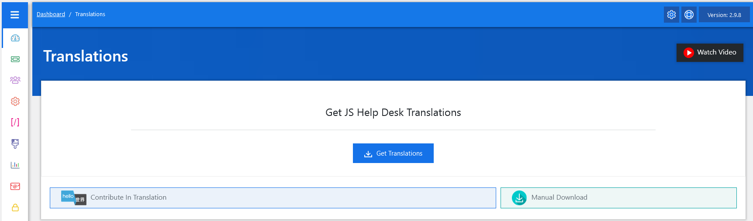Viewport: 753px width, 221px height.
Task: Open Contribute In Translation panel
Action: [x=273, y=198]
